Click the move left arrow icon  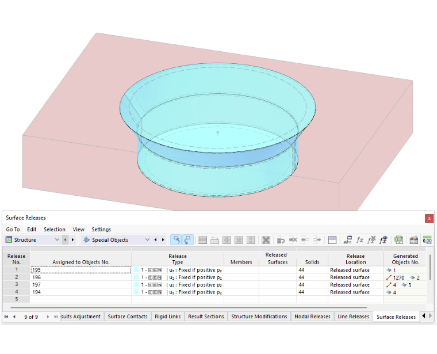[x=305, y=240]
